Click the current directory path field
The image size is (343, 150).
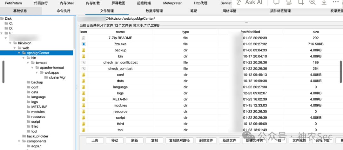click(210, 19)
